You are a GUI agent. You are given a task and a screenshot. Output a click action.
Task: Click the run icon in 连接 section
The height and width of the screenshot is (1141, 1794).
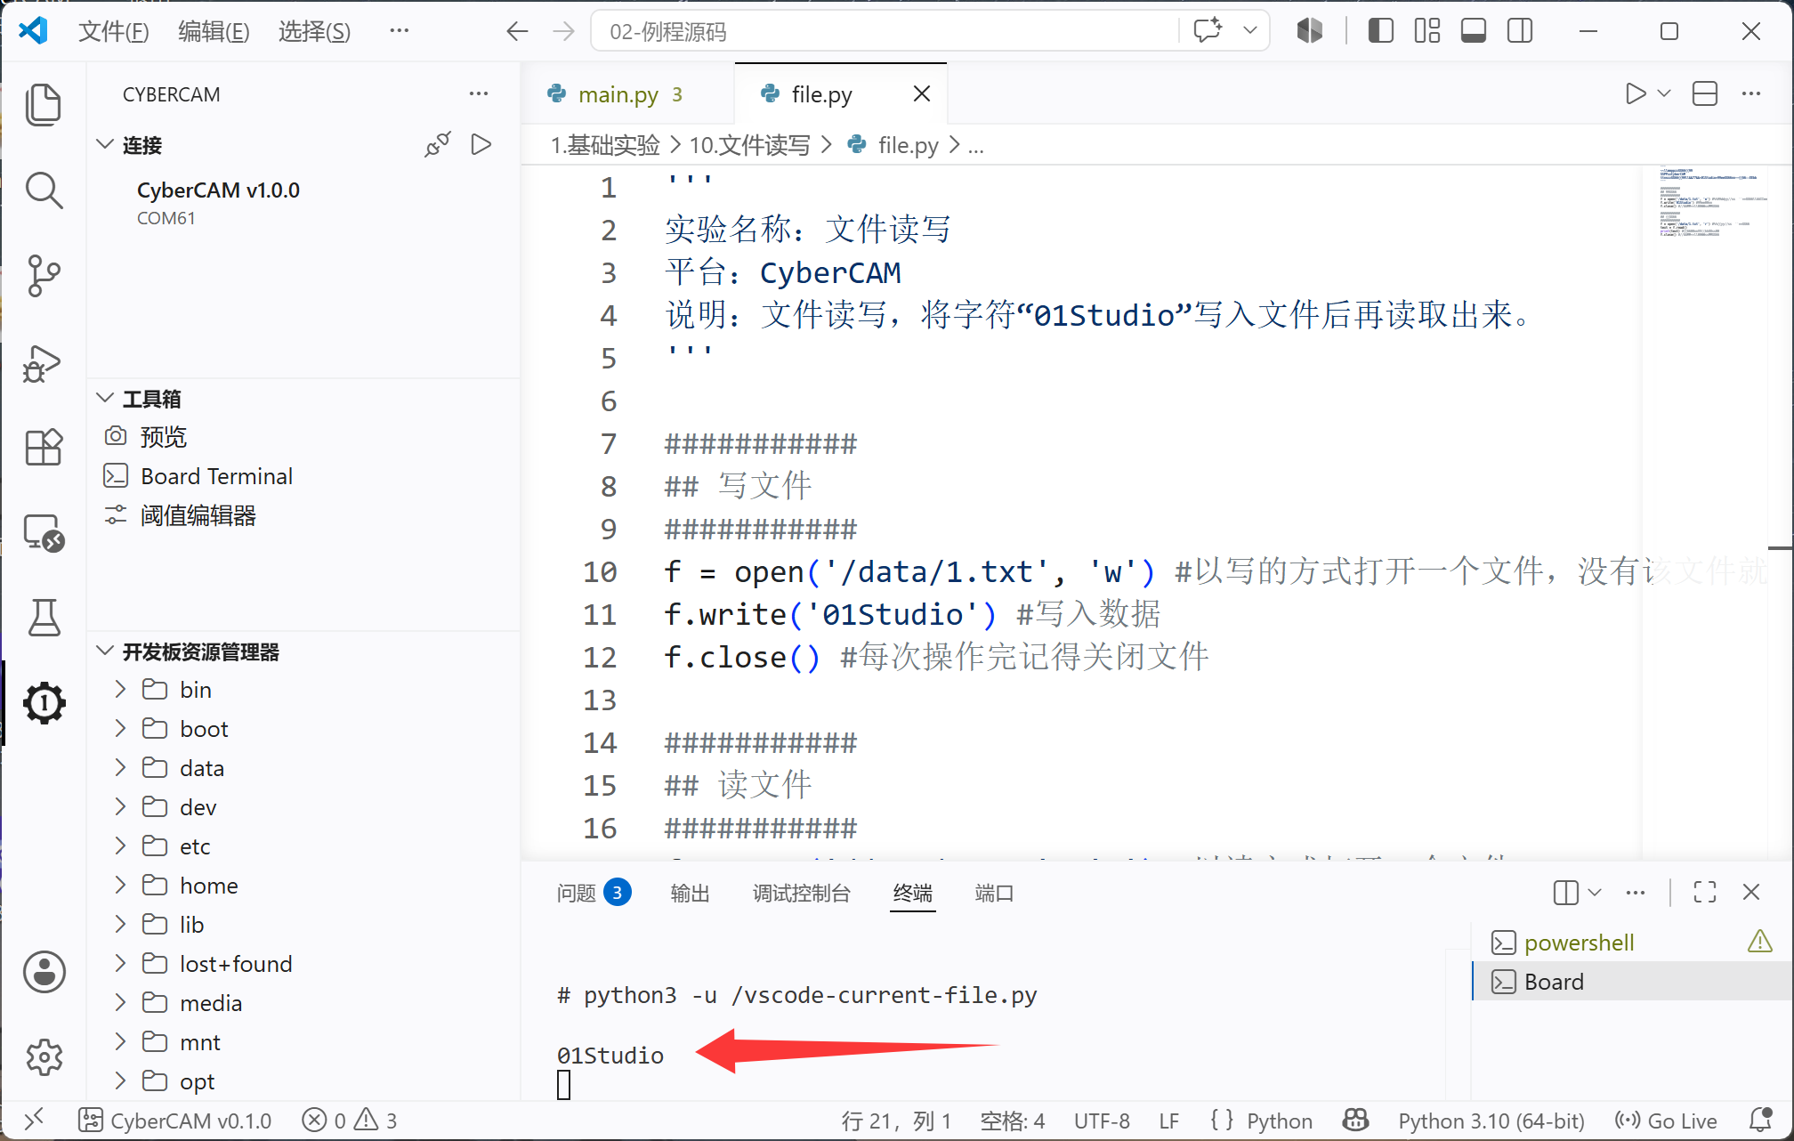481,144
